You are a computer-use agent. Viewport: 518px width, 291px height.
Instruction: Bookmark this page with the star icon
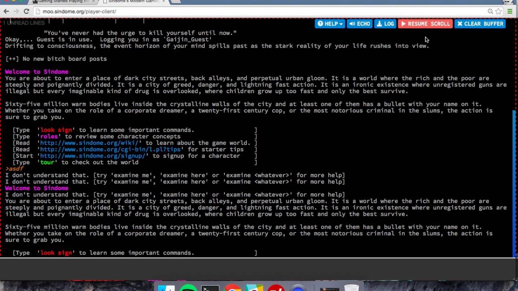(499, 11)
